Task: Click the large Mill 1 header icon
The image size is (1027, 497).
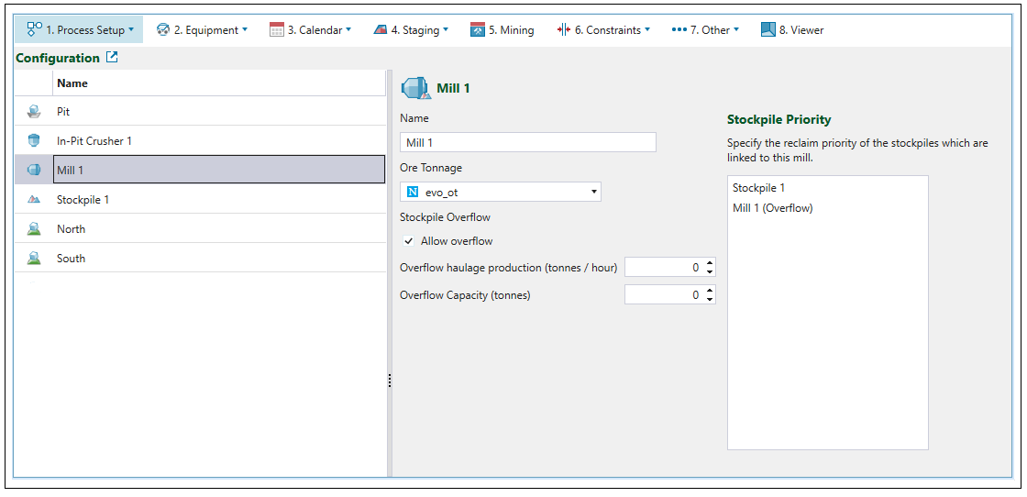Action: (416, 88)
